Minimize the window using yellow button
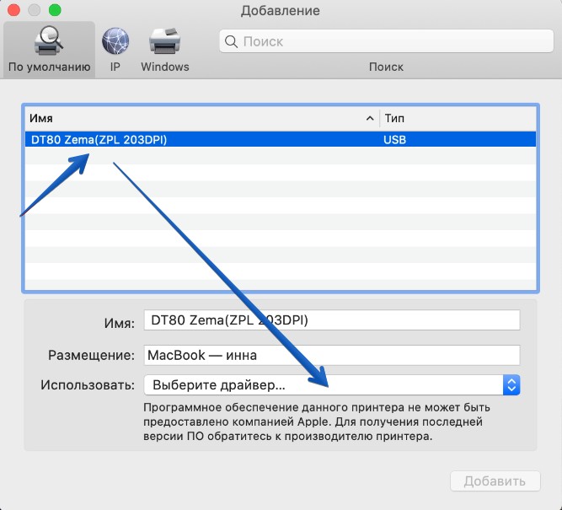This screenshot has height=510, width=562. pyautogui.click(x=35, y=11)
